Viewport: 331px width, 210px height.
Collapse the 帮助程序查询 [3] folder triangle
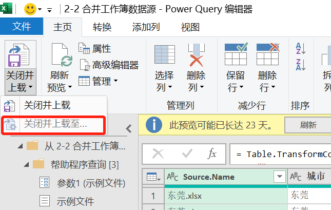coord(26,164)
